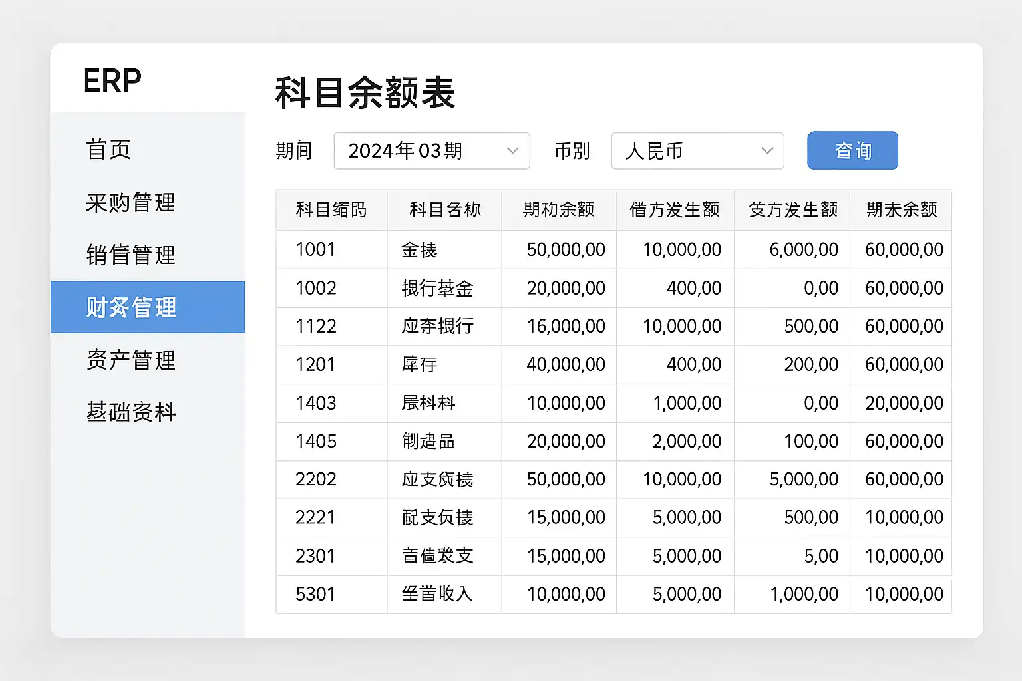Open the 首页 menu item
The width and height of the screenshot is (1022, 681).
tap(108, 150)
